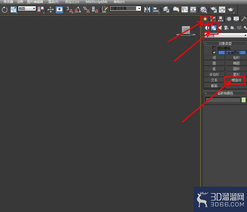Open the shape type dropdown under the category icons
The height and width of the screenshot is (212, 247).
pos(225,35)
